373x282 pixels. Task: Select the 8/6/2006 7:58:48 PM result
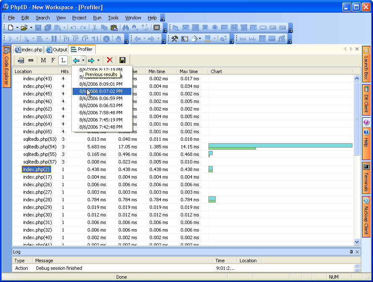coord(101,113)
